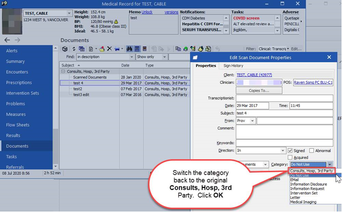Switch to the Sign History tab

click(233, 66)
